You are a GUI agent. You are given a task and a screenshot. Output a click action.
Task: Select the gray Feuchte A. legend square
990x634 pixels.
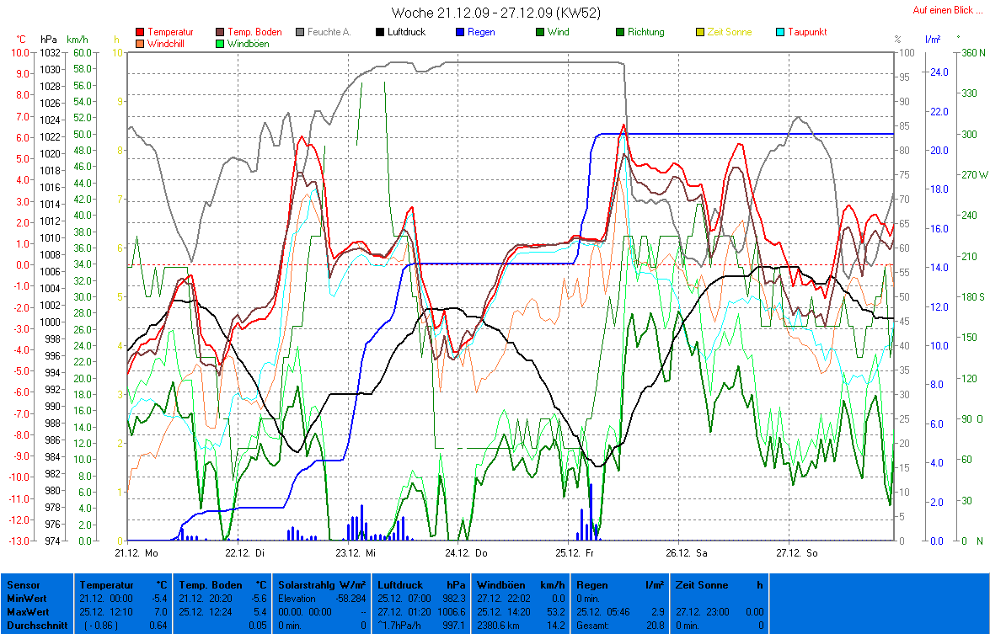301,32
